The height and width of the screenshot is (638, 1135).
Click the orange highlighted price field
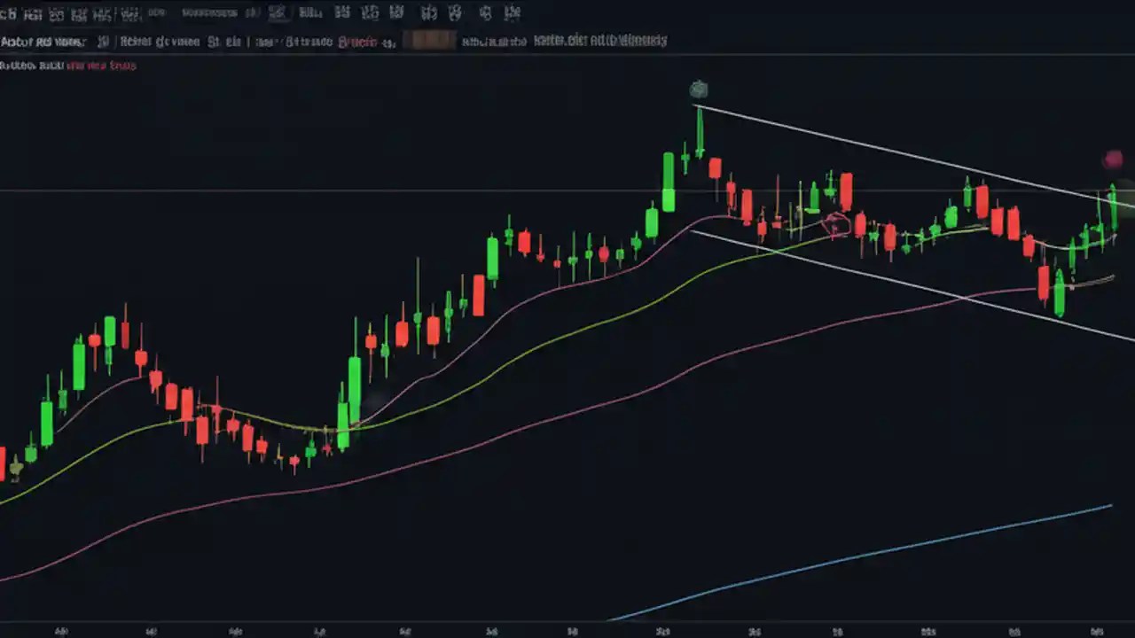pos(430,41)
